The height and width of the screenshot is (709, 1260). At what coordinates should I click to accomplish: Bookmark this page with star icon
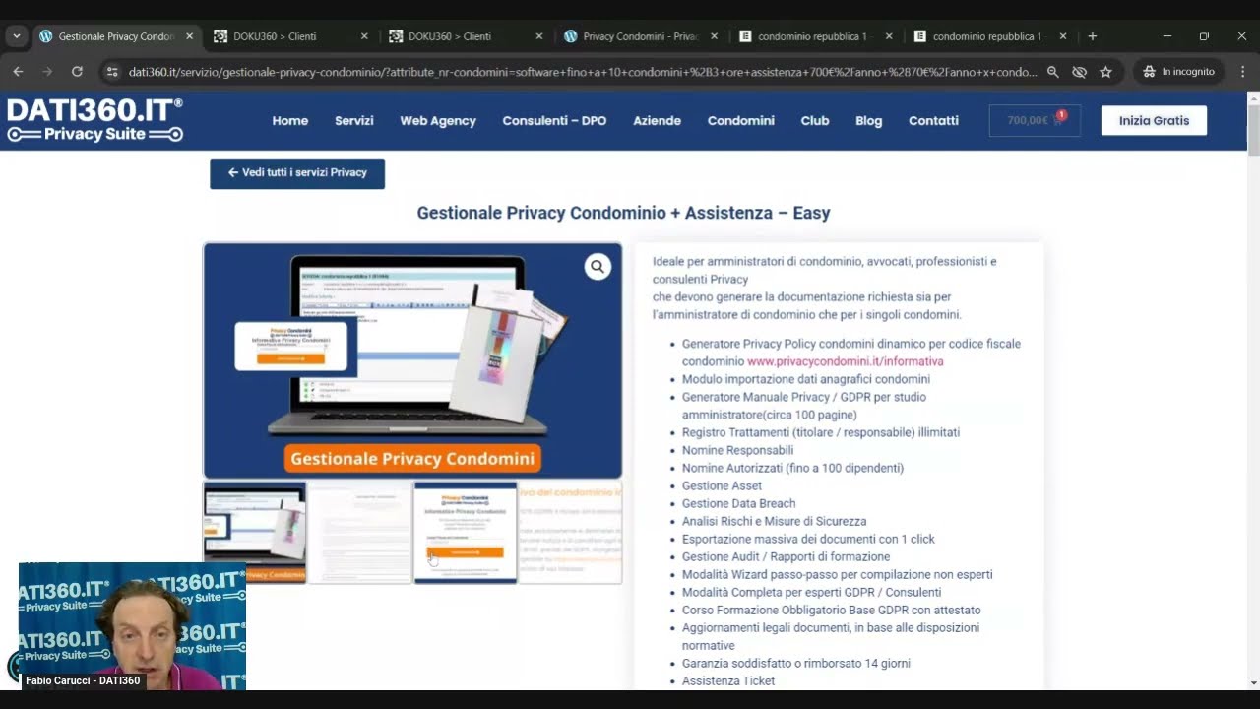pyautogui.click(x=1105, y=72)
